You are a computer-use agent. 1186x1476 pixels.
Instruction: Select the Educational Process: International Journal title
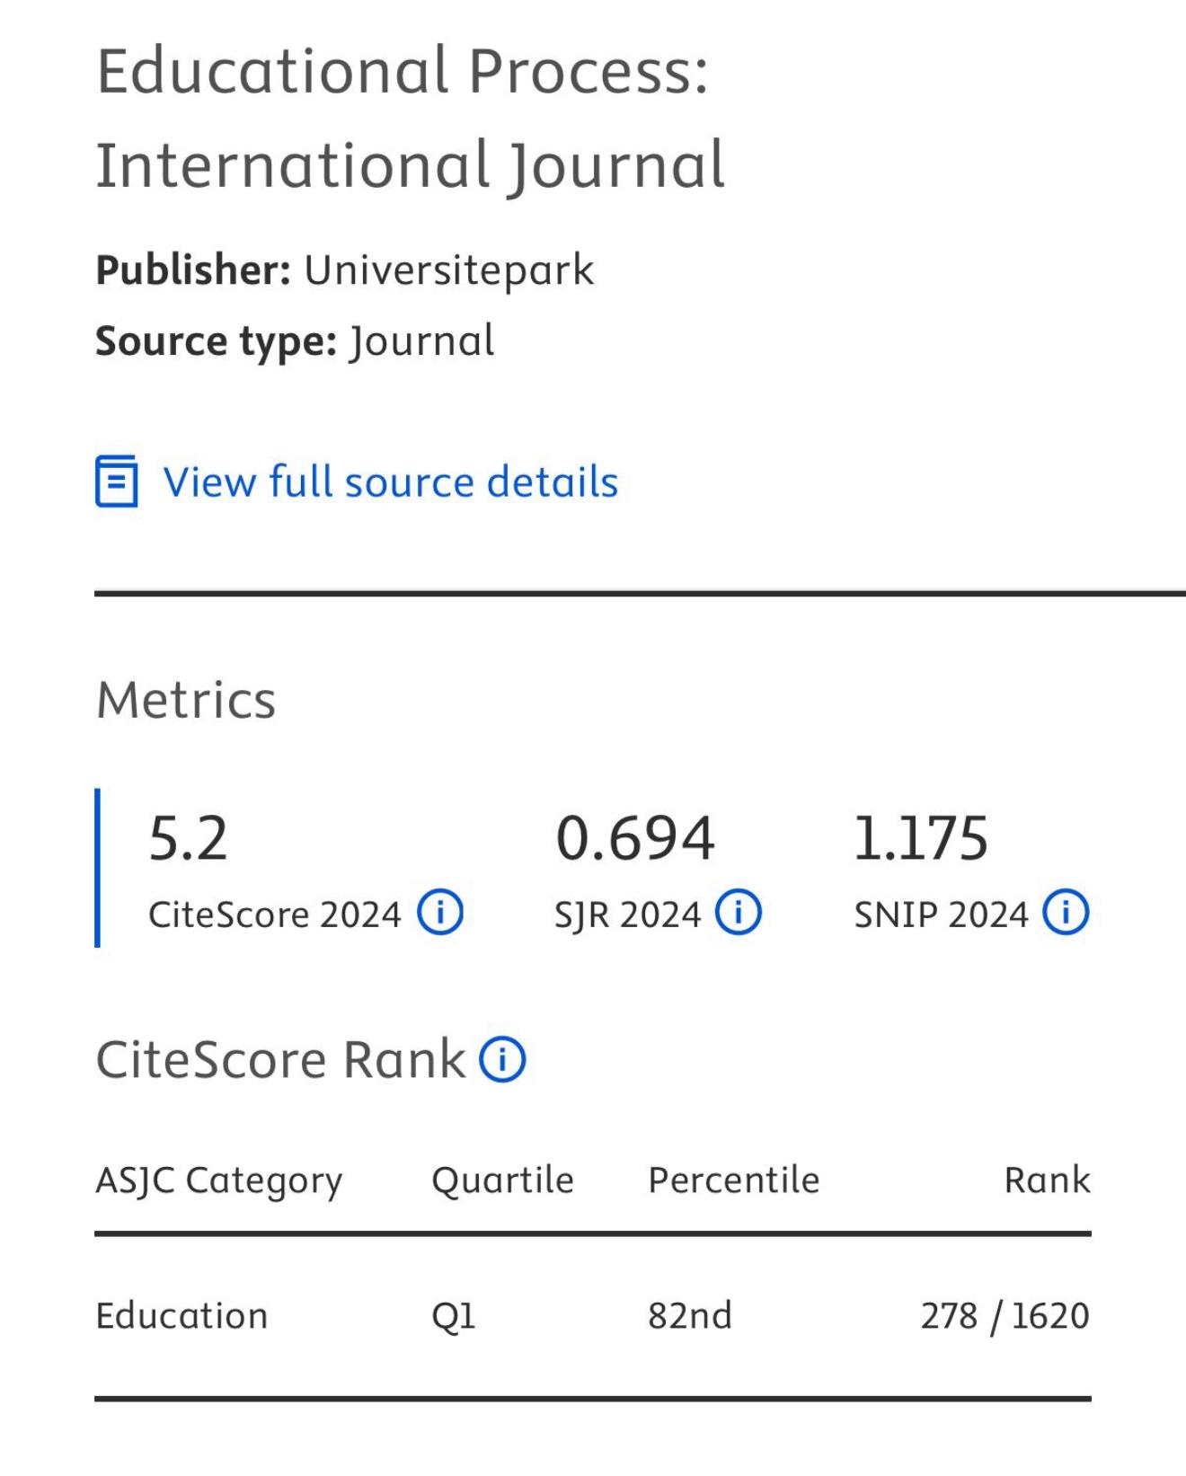pyautogui.click(x=411, y=118)
